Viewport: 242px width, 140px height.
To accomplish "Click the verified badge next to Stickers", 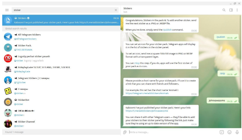I will [x=28, y=18].
